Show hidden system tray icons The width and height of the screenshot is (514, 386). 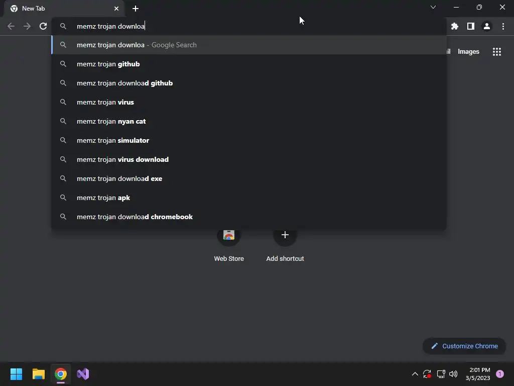tap(415, 374)
